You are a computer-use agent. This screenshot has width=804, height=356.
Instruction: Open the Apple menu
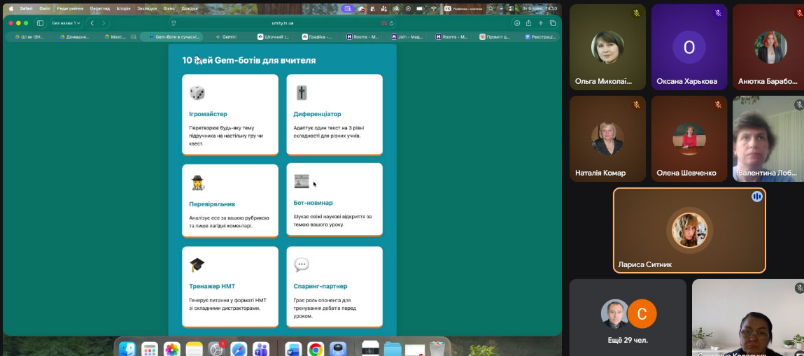pyautogui.click(x=11, y=8)
